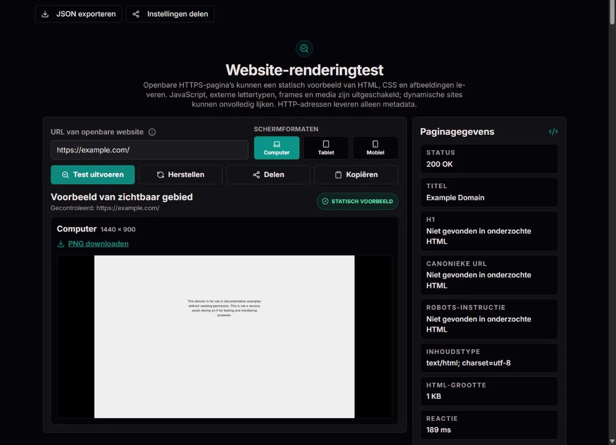Viewport: 616px width, 445px height.
Task: Click the 'Website-renderingtest' heading
Action: (x=304, y=70)
